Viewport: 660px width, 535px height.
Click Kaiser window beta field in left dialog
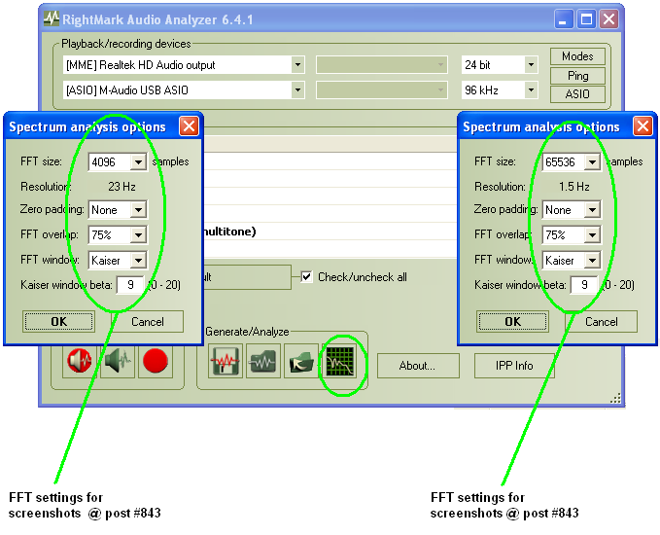[130, 285]
